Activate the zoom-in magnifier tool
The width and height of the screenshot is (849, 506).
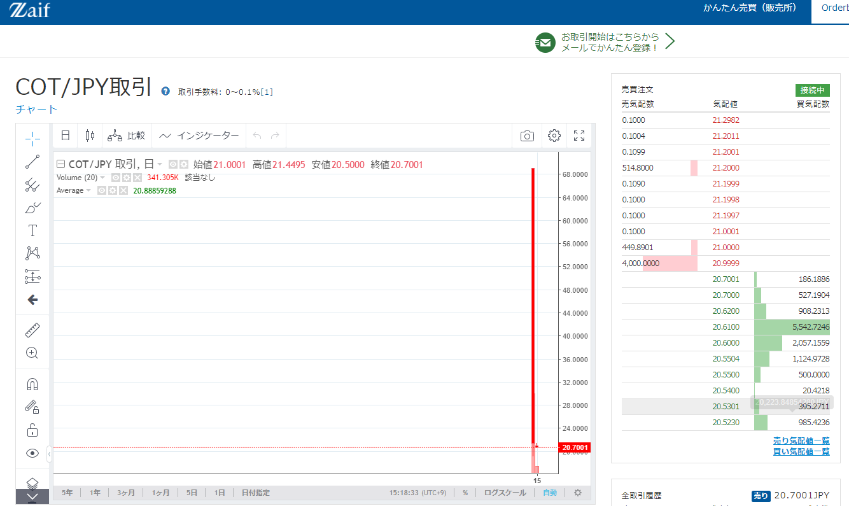(x=32, y=353)
